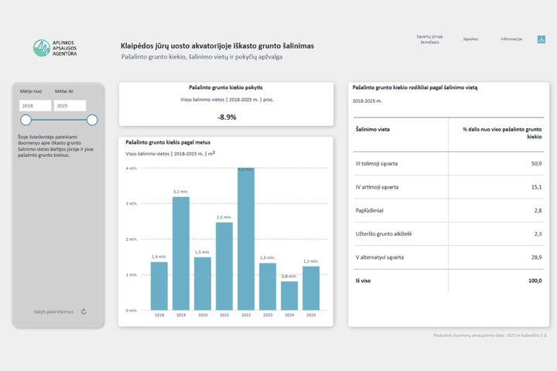Screen dimensions: 557x371
Task: Click the Aplinkos apsaugos agentūra logo
Action: 55,48
